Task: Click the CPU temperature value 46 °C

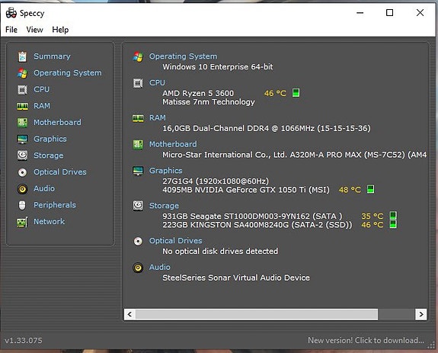Action: click(x=275, y=93)
